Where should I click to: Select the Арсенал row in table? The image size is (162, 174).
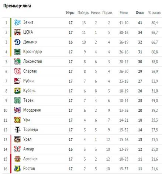pyautogui.click(x=82, y=159)
